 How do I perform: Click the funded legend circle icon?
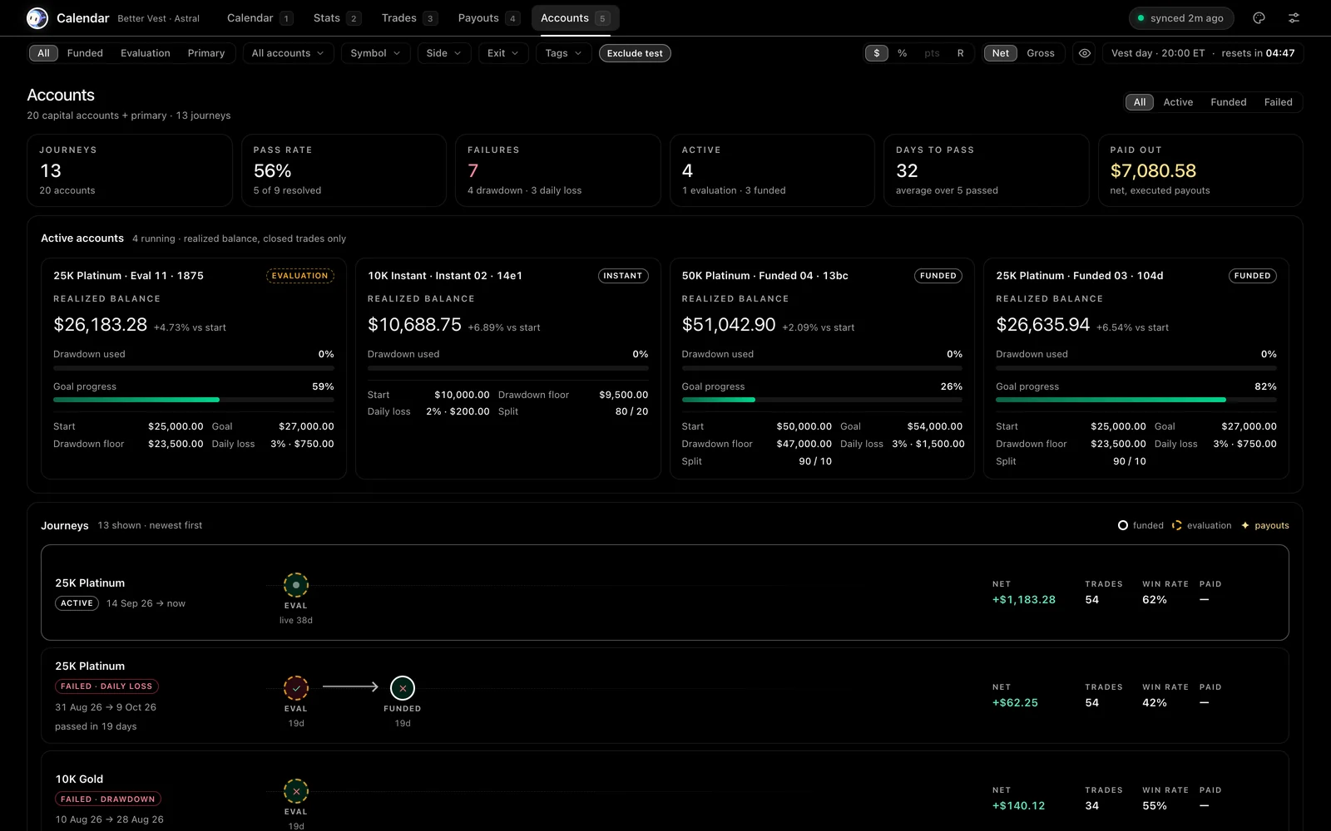(x=1123, y=525)
